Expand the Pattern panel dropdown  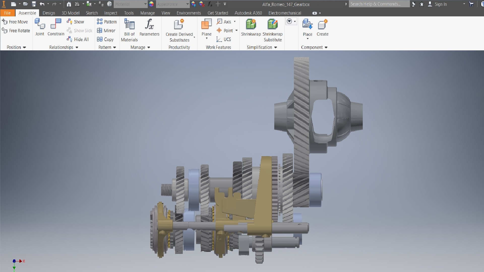[115, 47]
